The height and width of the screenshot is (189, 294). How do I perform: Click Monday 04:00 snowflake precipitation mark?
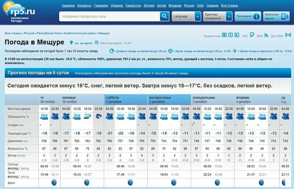[x=194, y=124]
